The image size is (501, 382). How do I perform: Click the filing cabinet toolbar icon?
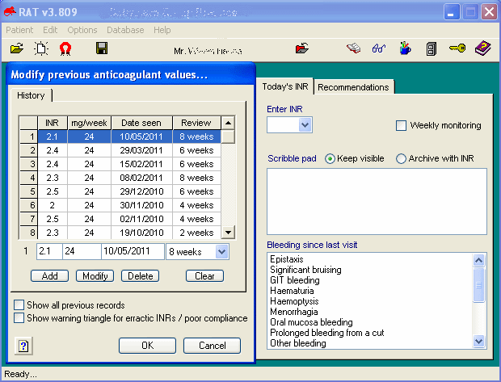[431, 49]
